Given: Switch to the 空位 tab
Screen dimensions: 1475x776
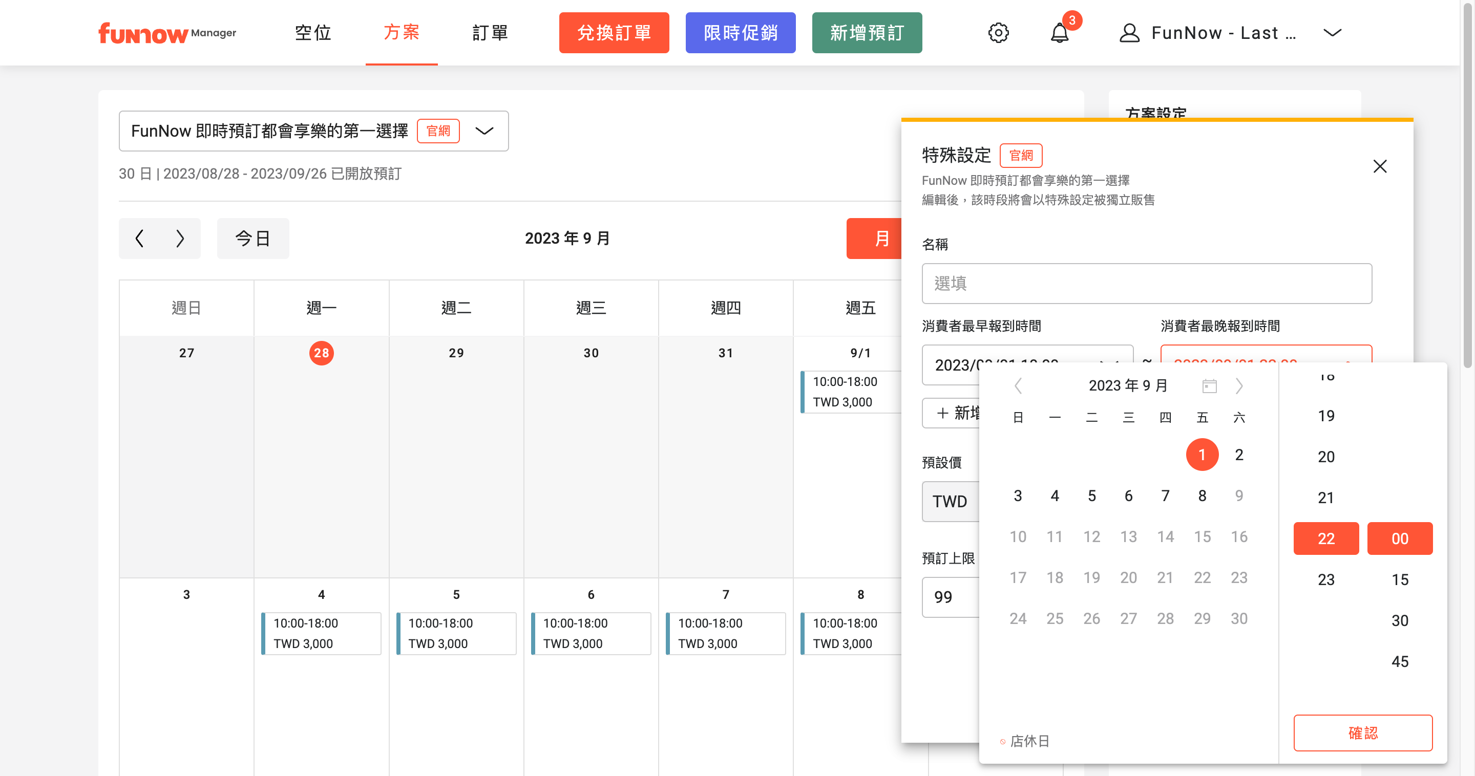Looking at the screenshot, I should (x=312, y=33).
